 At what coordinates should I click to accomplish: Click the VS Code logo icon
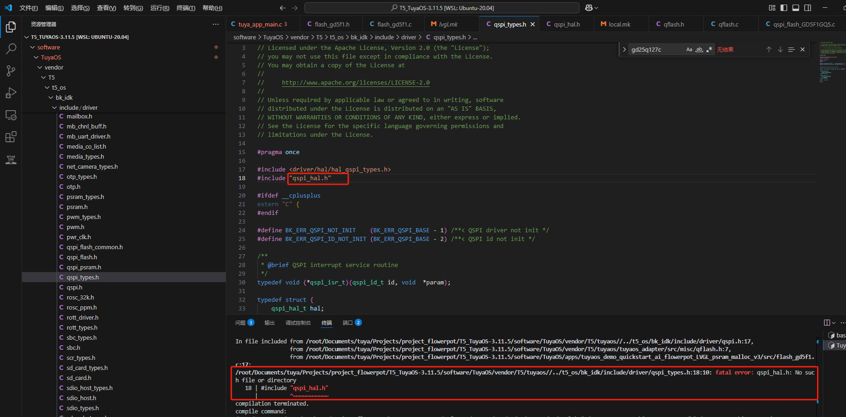pyautogui.click(x=8, y=8)
